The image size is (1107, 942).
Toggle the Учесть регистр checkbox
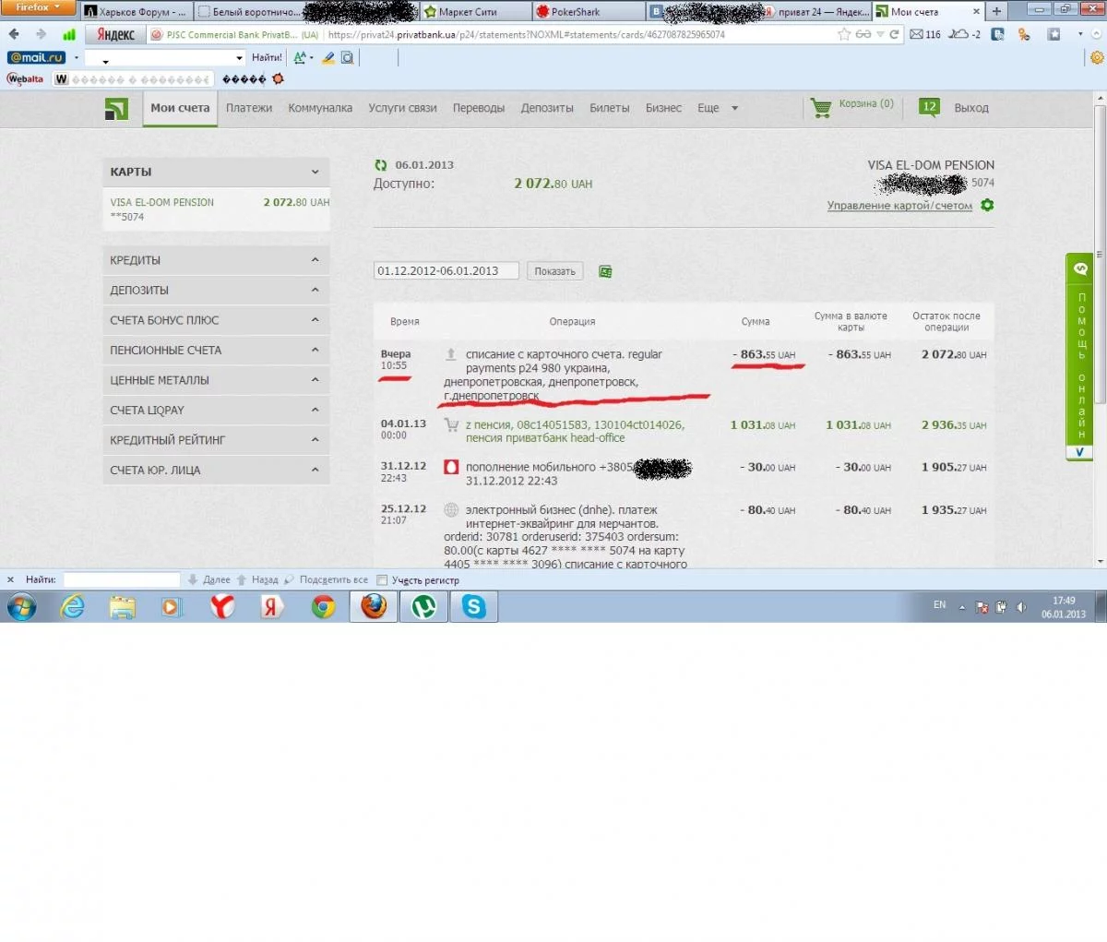point(382,580)
